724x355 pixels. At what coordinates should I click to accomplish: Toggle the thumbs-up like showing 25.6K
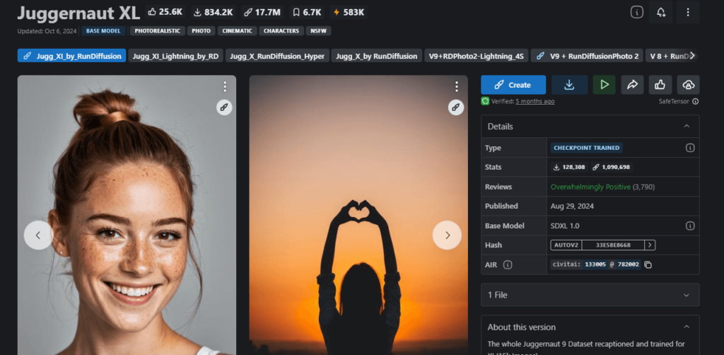(x=165, y=12)
